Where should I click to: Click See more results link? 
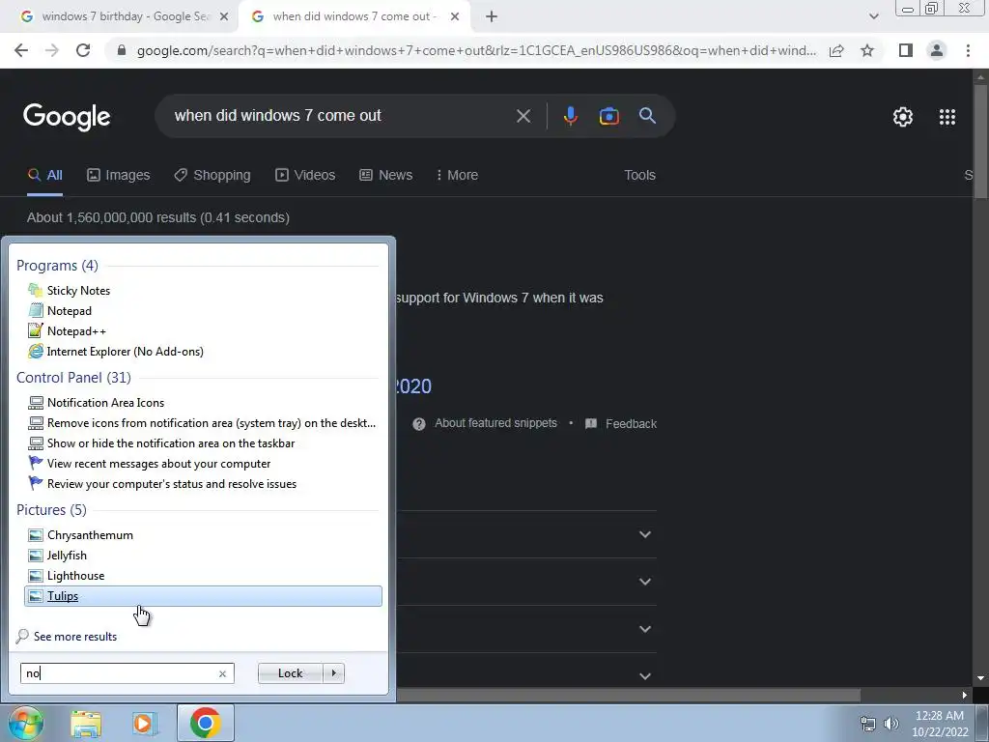(75, 636)
